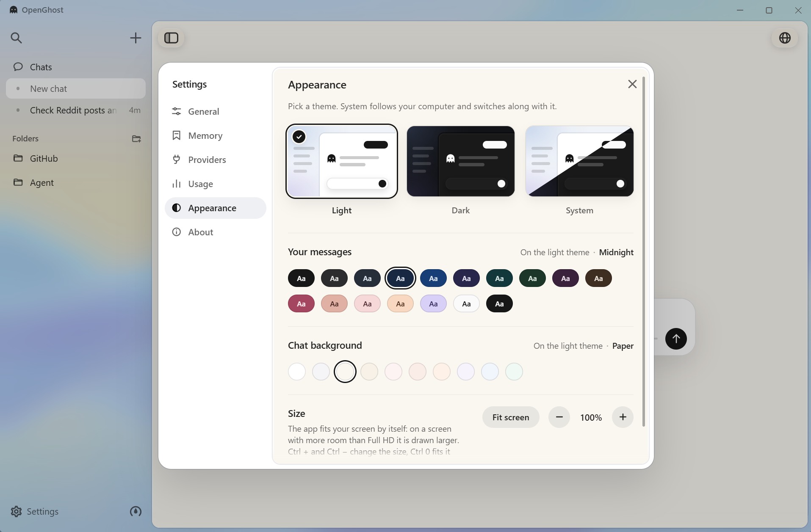Pick the dark plum message swatch

565,278
